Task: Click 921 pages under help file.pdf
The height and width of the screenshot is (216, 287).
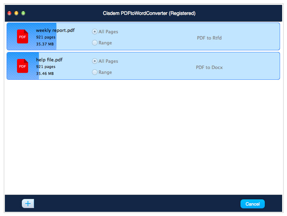Action: 45,67
